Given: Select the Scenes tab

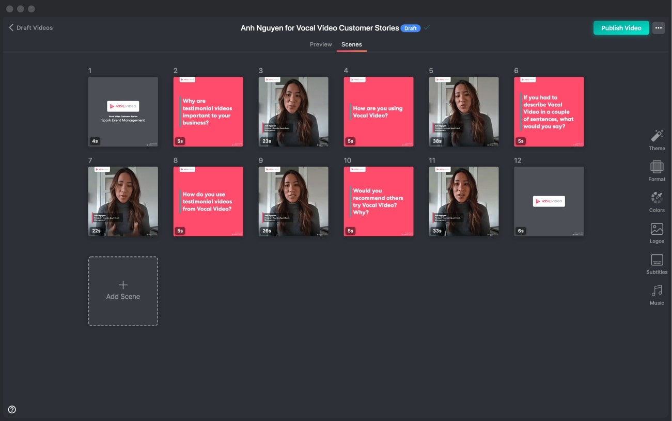Looking at the screenshot, I should click(x=352, y=44).
